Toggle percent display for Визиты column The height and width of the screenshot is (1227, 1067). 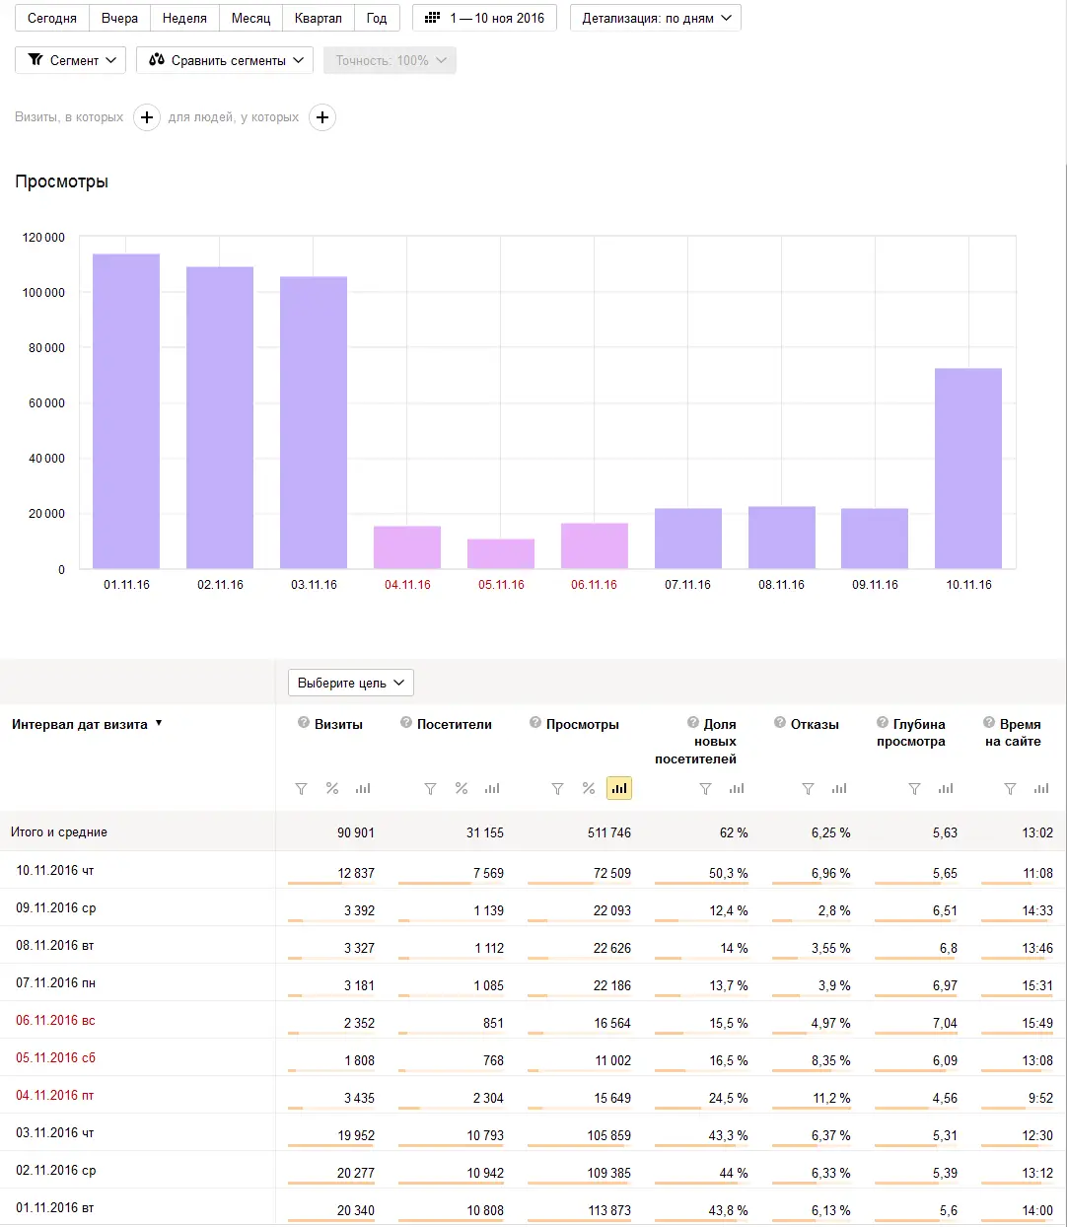point(332,788)
